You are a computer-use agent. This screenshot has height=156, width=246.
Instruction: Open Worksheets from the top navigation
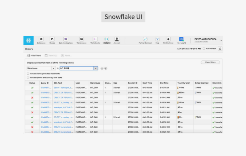click(95, 40)
